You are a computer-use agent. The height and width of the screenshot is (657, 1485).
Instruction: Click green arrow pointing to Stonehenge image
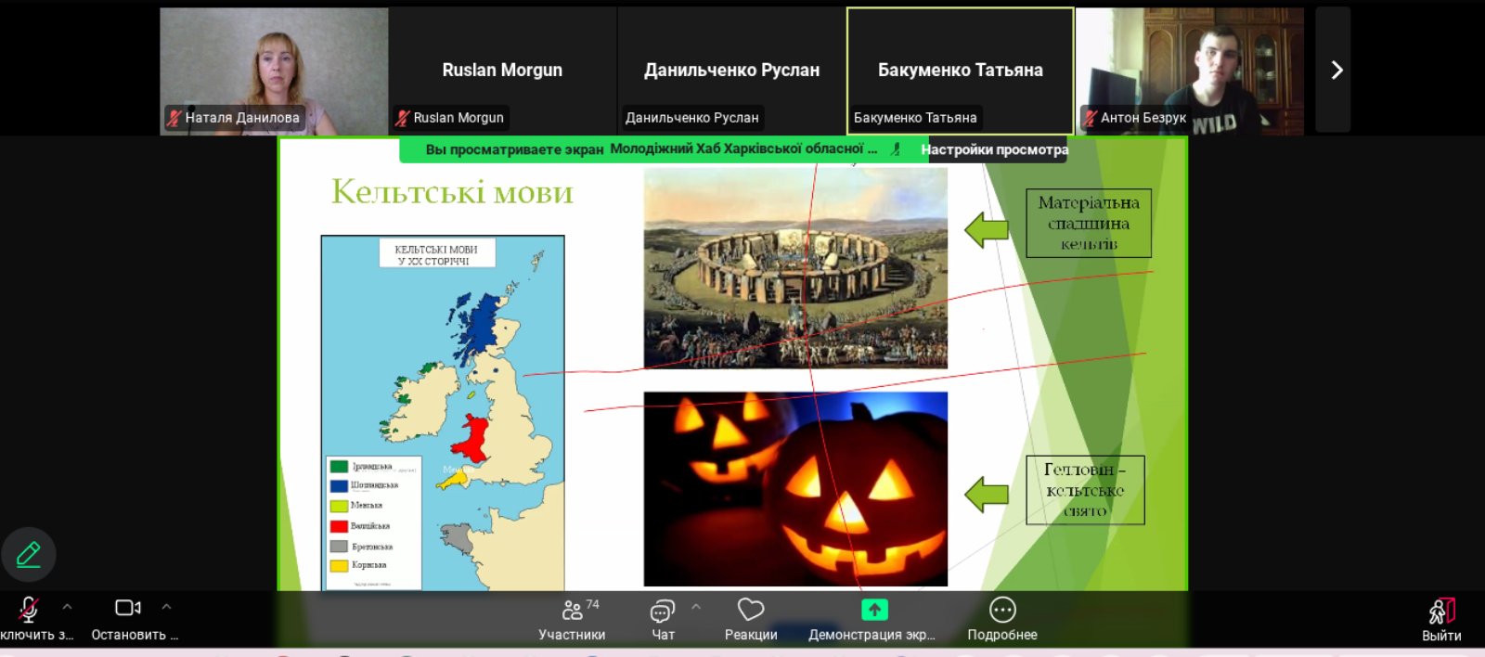[987, 230]
